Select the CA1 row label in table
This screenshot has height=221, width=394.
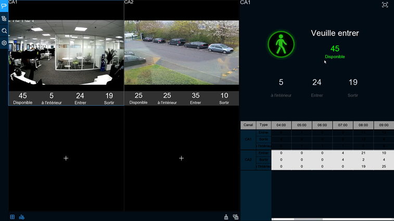pos(248,139)
